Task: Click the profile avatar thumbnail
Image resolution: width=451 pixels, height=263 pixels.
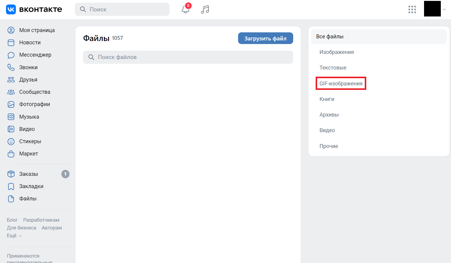Action: coord(432,9)
